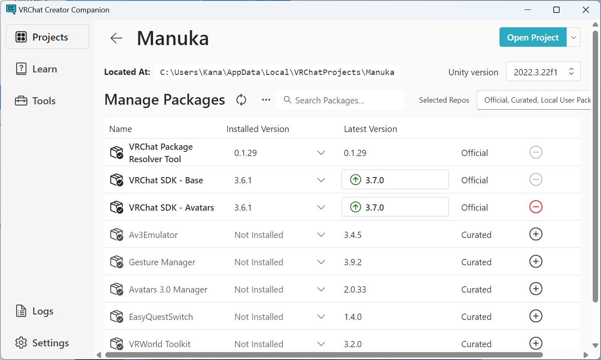Click the scroll left arrow
Image resolution: width=601 pixels, height=360 pixels.
(99, 355)
